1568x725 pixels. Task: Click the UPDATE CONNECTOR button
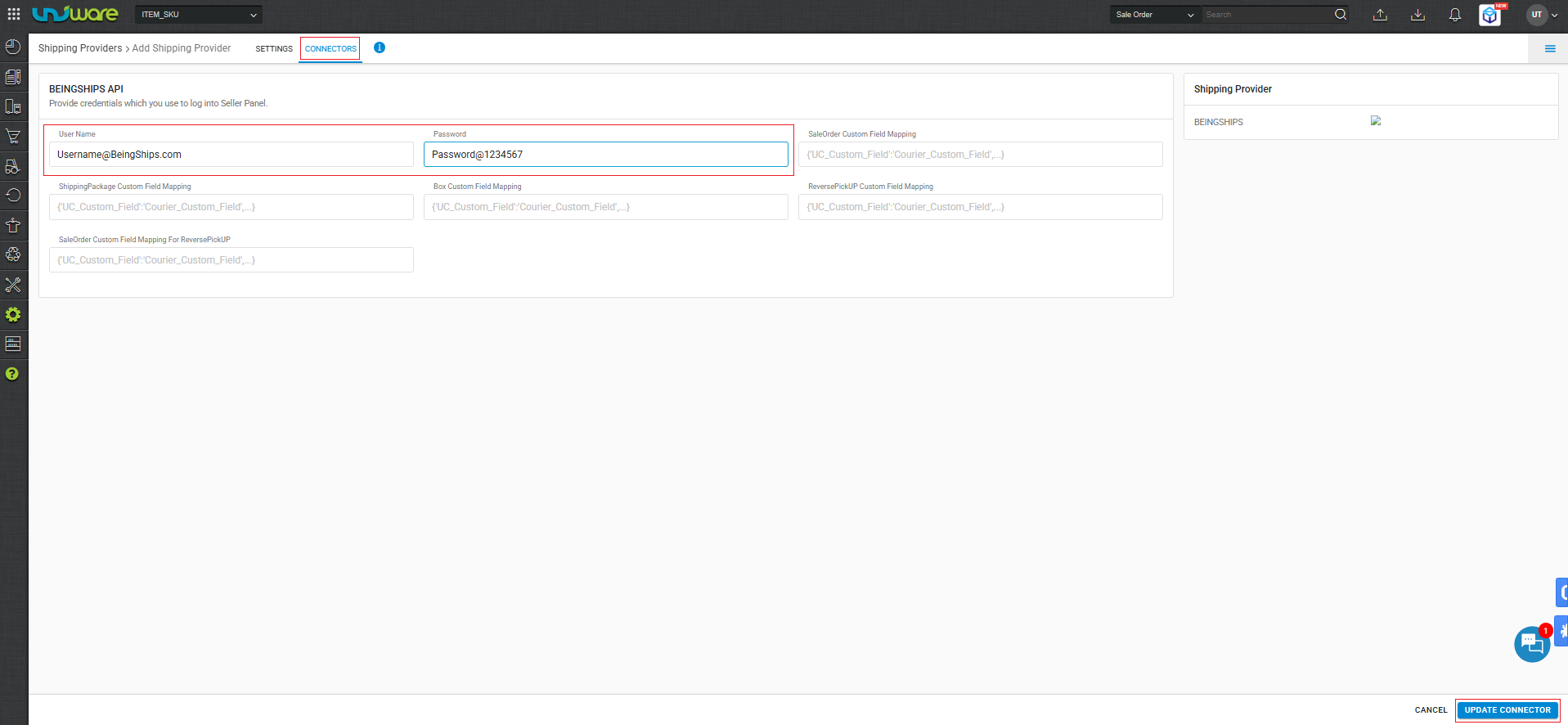1507,710
